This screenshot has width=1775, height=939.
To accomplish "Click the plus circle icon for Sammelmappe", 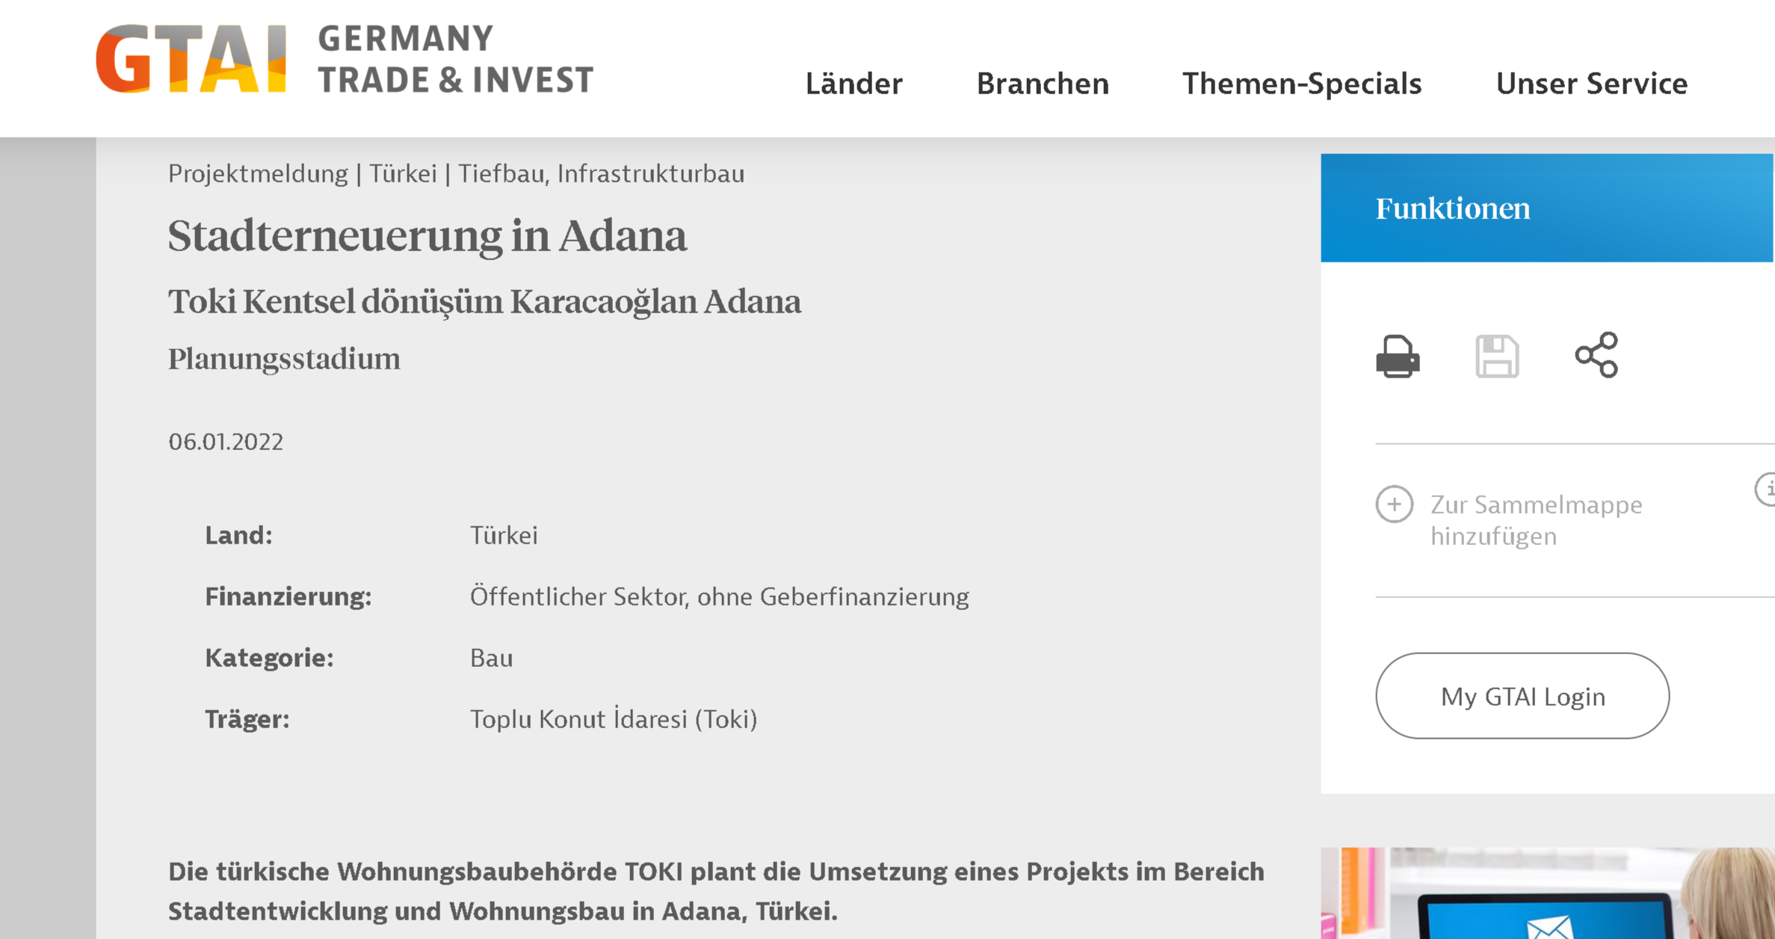I will click(x=1395, y=504).
